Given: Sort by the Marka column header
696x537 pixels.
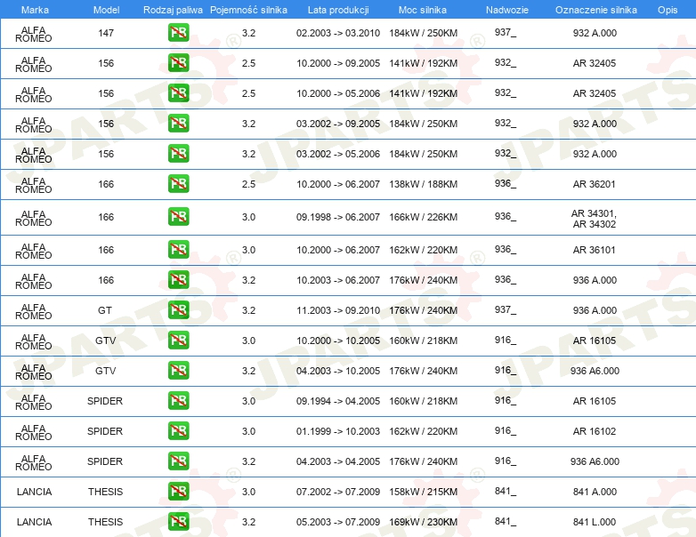Looking at the screenshot, I should [35, 10].
